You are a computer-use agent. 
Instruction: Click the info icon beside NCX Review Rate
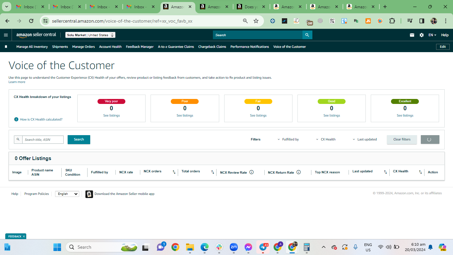[251, 172]
